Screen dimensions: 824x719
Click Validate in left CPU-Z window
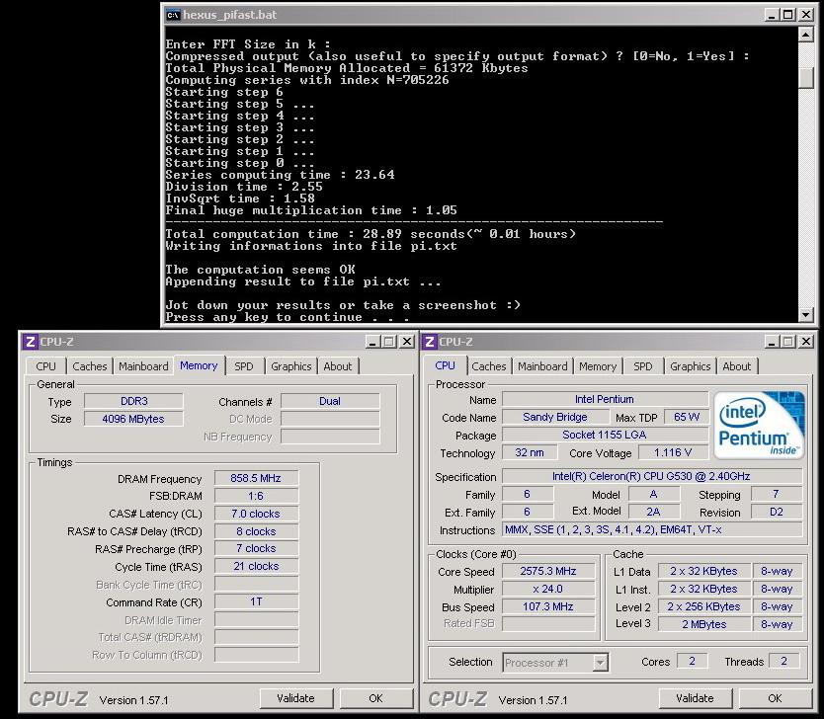coord(295,698)
